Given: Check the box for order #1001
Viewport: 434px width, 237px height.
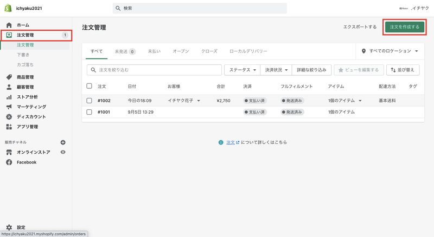Looking at the screenshot, I should point(89,112).
